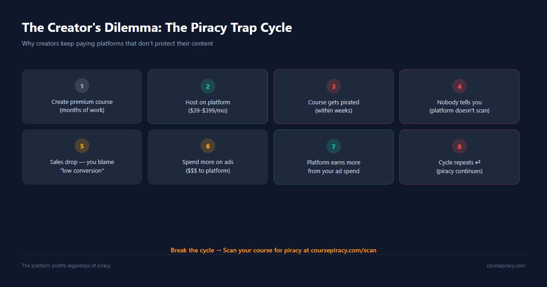This screenshot has height=287, width=547.
Task: Open the "Break the cycle" scan link
Action: coord(273,250)
